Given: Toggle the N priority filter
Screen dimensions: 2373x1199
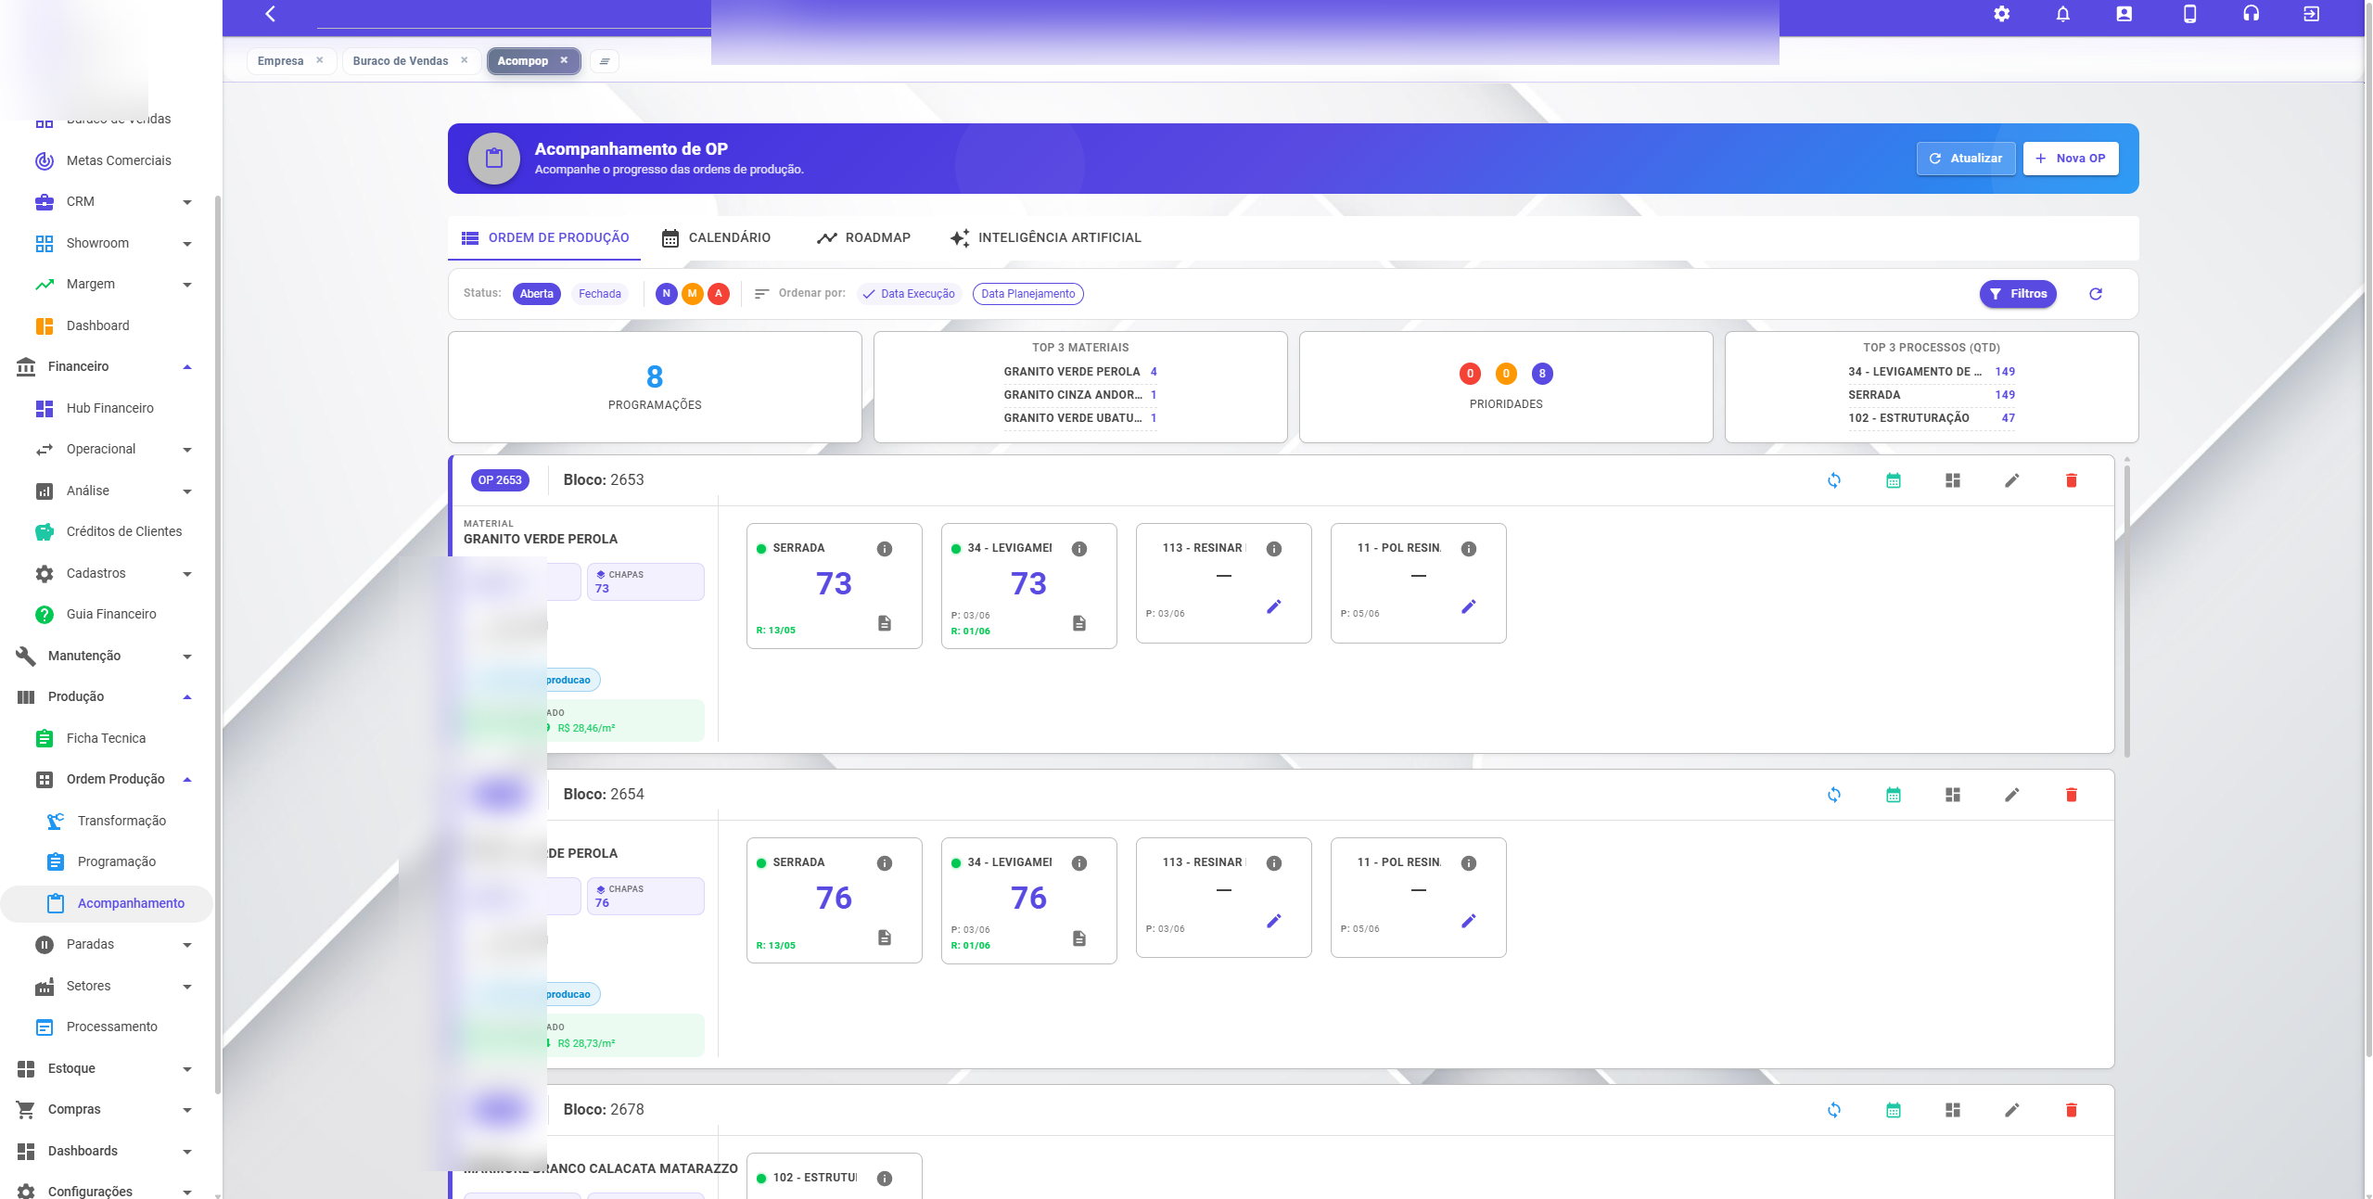Looking at the screenshot, I should click(666, 294).
